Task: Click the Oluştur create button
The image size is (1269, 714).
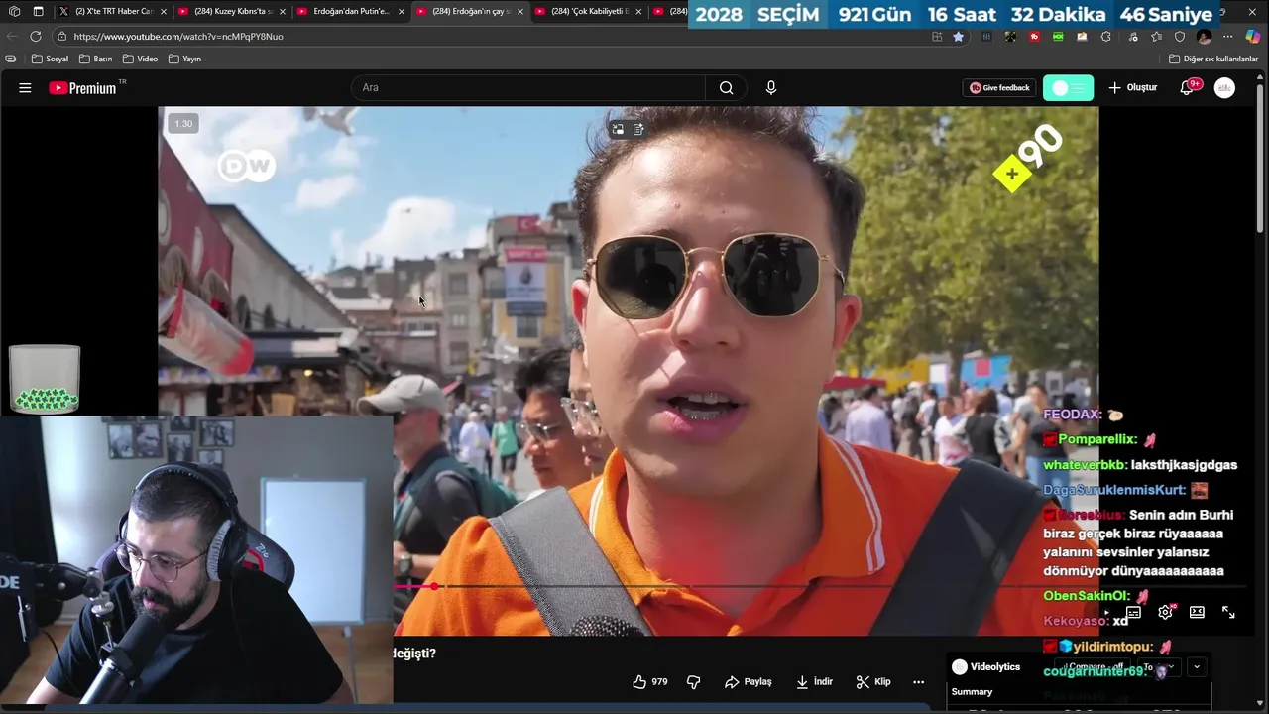Action: coord(1132,87)
